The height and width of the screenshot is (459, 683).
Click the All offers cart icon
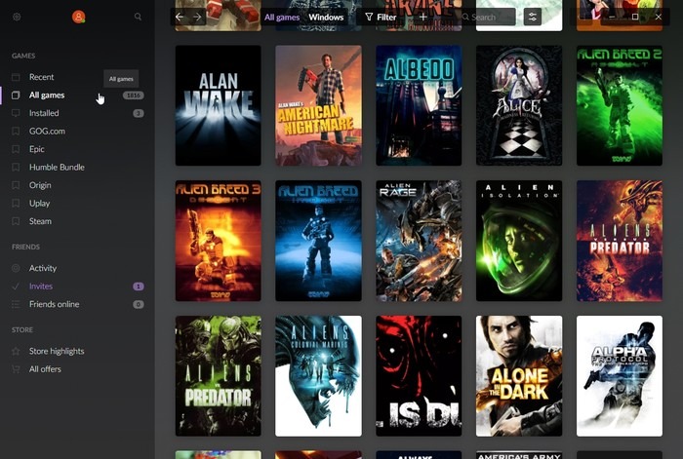(16, 369)
